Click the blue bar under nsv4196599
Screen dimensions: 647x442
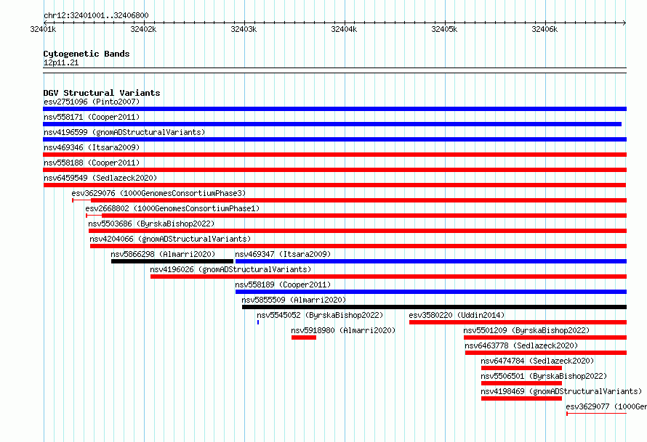point(334,139)
